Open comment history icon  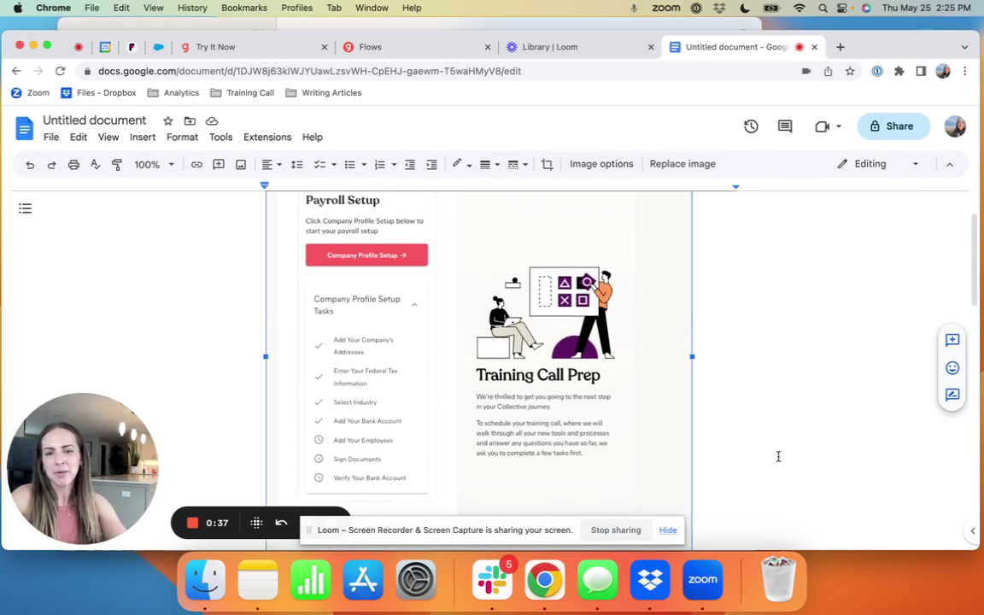(784, 126)
